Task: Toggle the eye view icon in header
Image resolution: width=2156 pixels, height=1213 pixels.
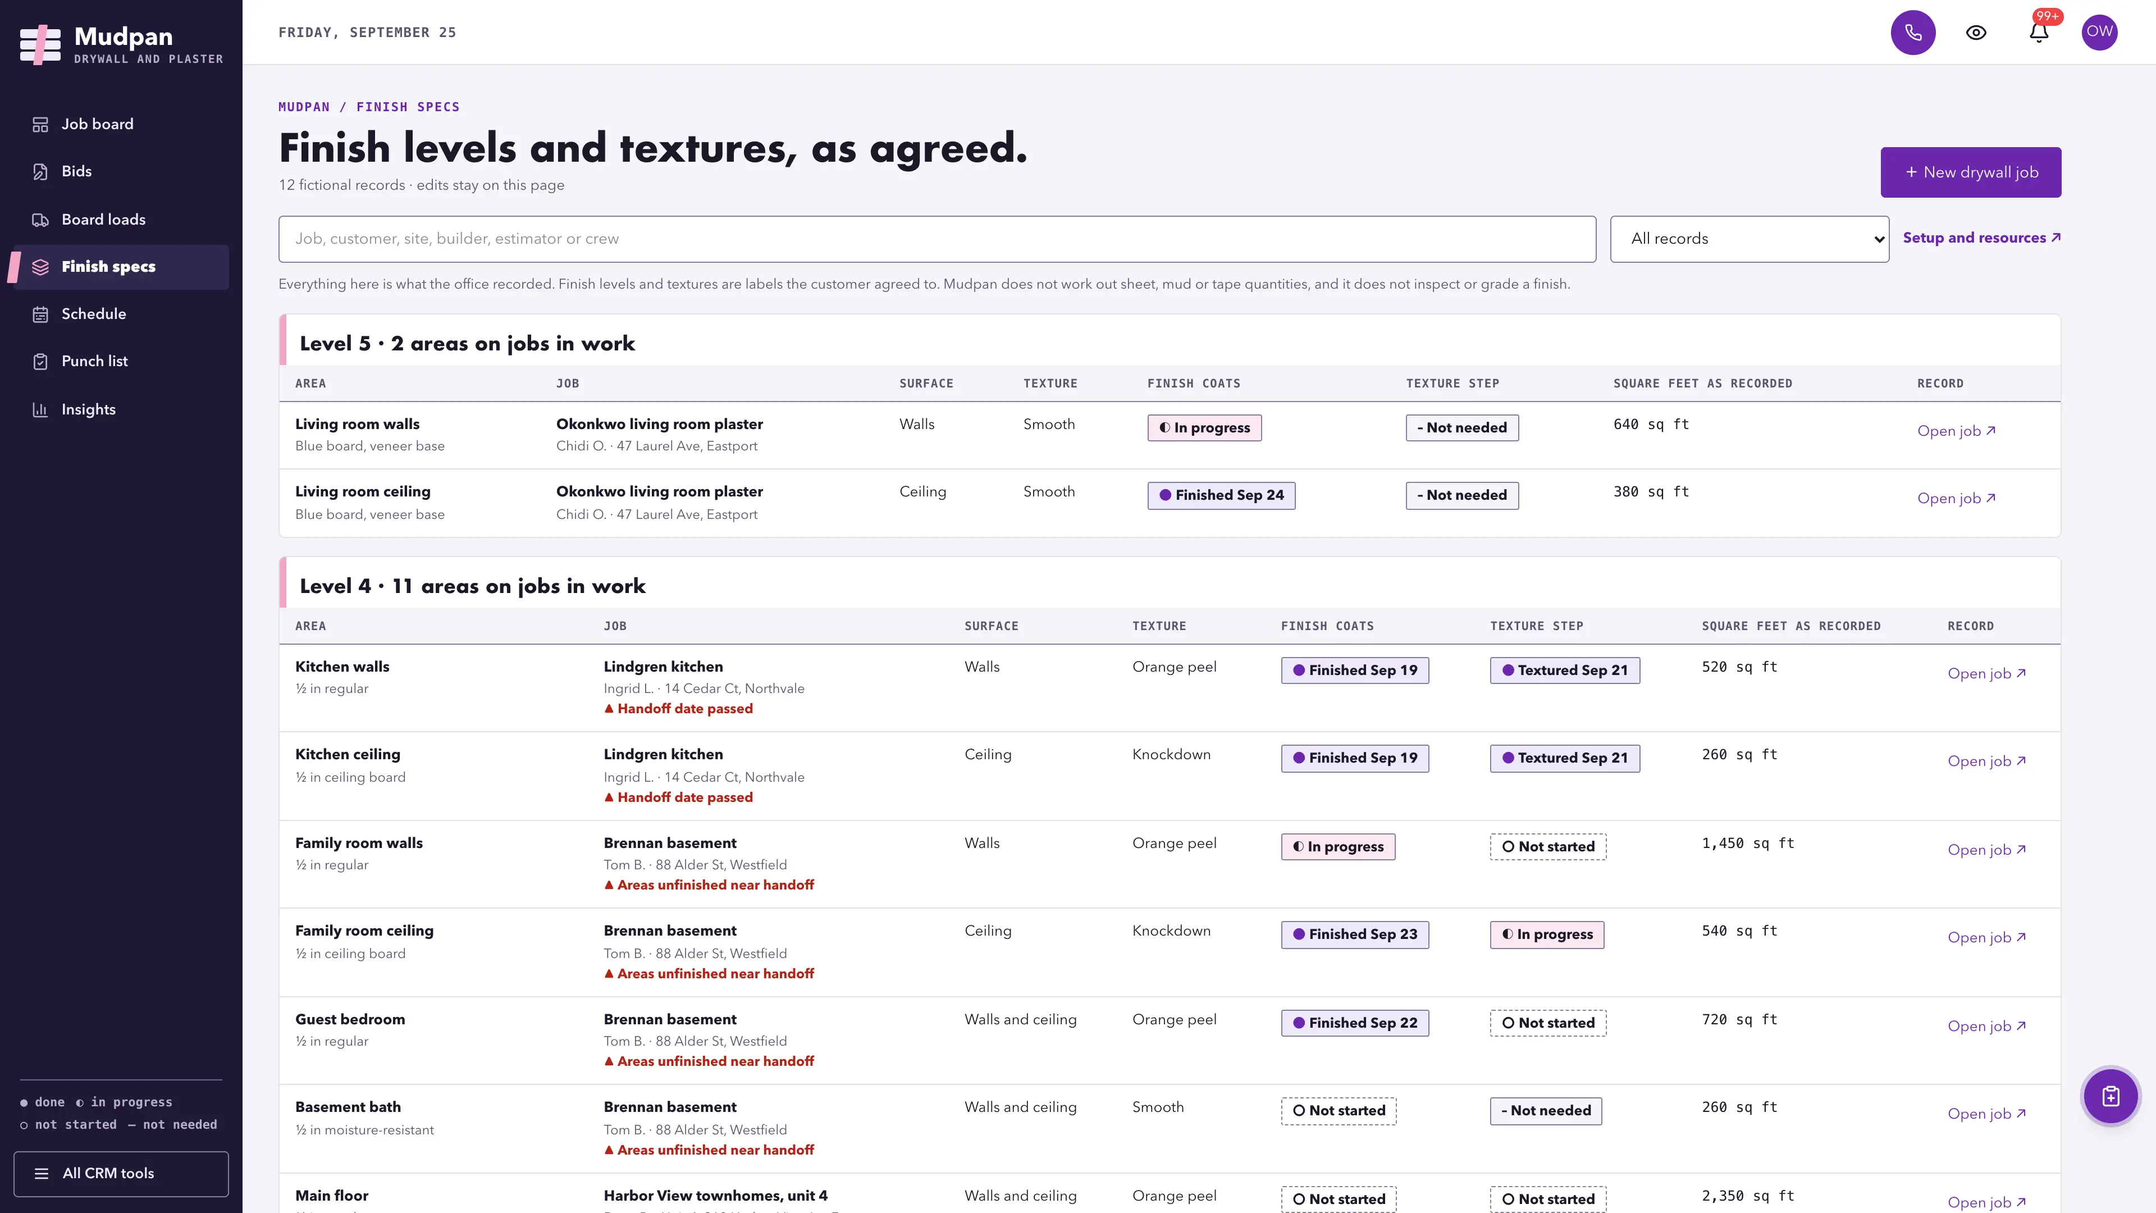Action: [x=1976, y=33]
